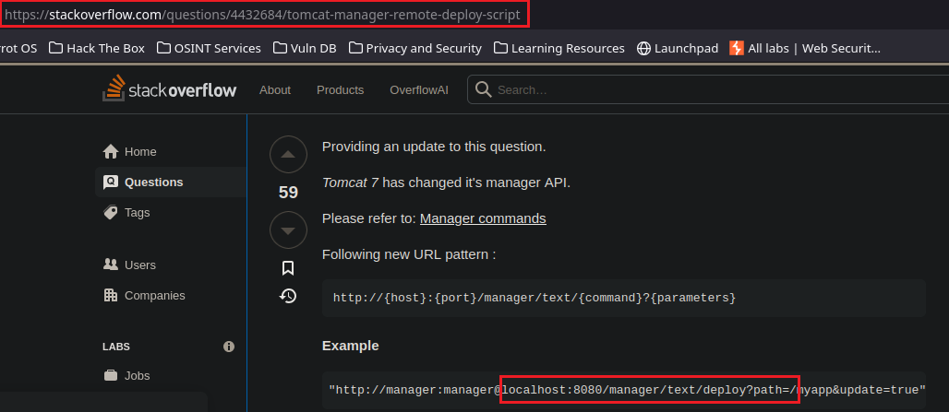
Task: Click the downvote arrow button
Action: [288, 229]
